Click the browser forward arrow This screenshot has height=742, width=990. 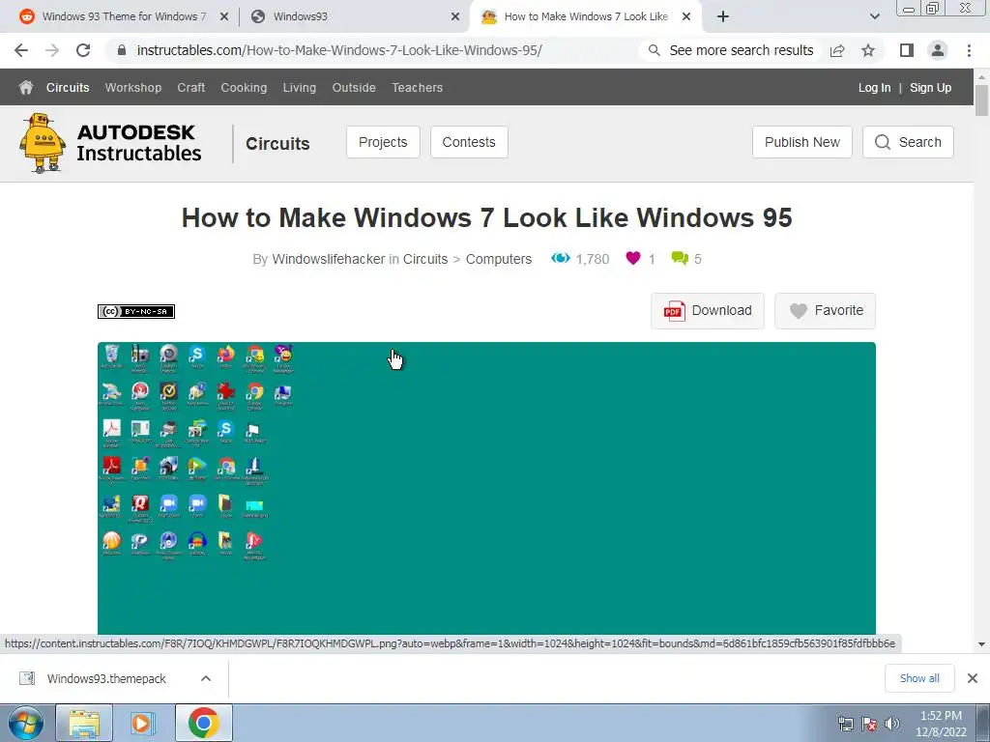point(52,50)
